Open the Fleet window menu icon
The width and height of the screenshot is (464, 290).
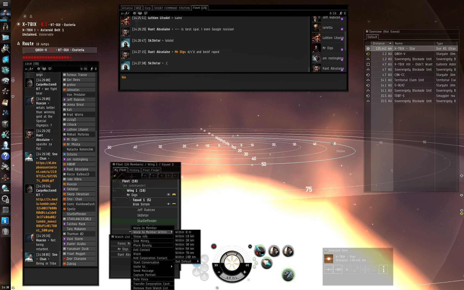114,164
